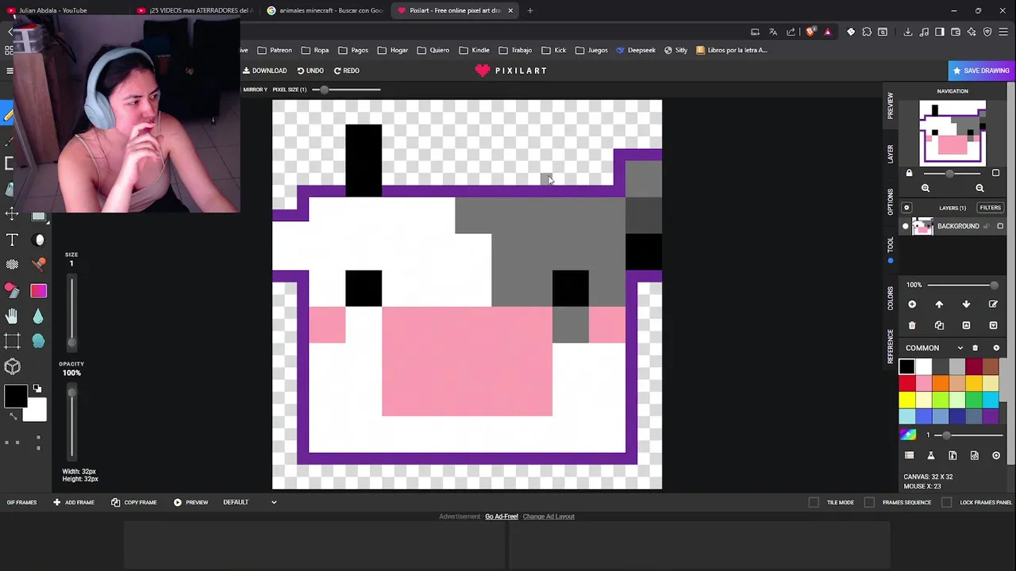Select the Dithering pattern tool
Screen dimensions: 1016x571
(12, 265)
